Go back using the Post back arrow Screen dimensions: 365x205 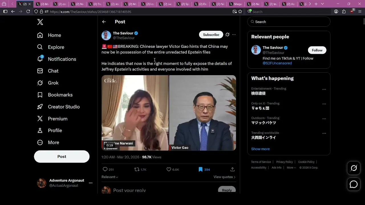(x=104, y=22)
